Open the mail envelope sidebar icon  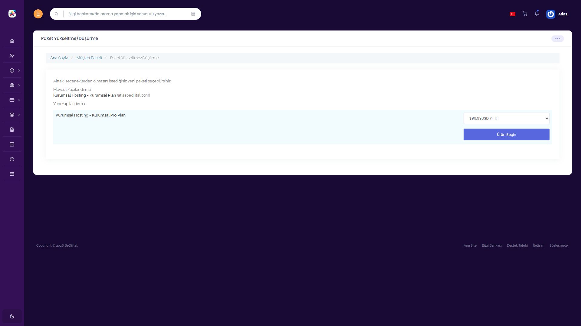12,174
